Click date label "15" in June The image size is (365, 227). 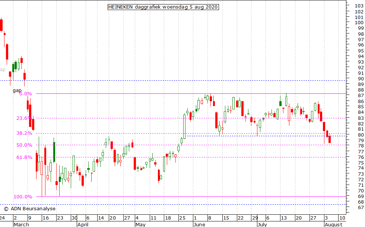tap(226, 218)
